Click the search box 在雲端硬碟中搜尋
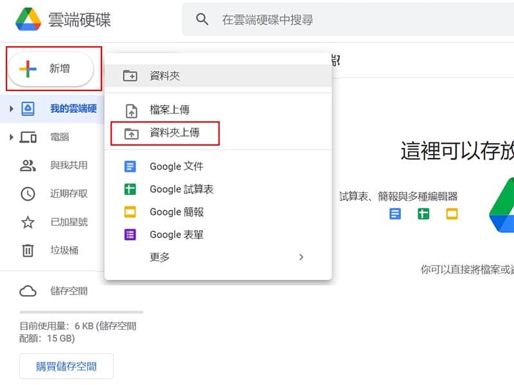Image resolution: width=514 pixels, height=385 pixels. point(348,19)
